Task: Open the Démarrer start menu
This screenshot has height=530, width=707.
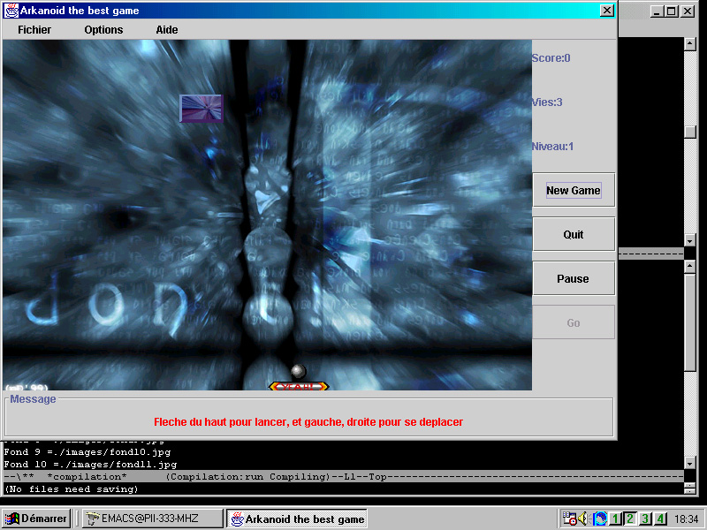Action: pyautogui.click(x=36, y=519)
